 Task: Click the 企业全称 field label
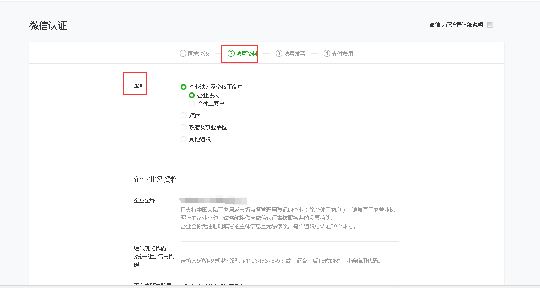click(x=144, y=201)
